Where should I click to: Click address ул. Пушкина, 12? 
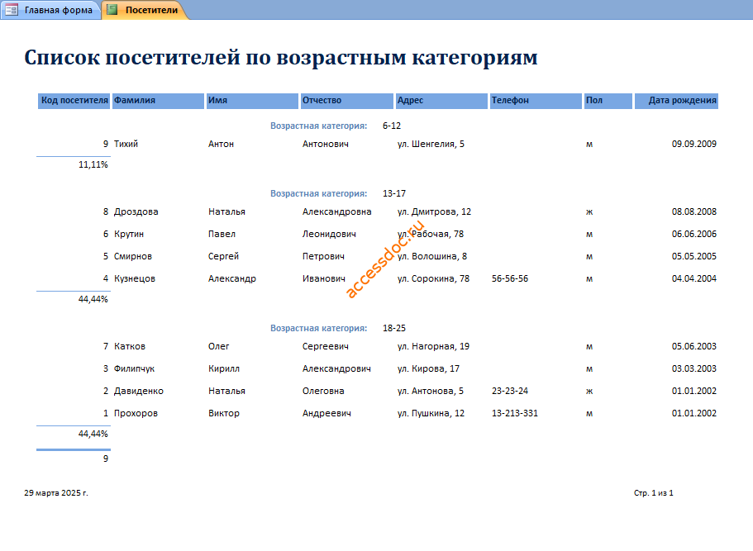431,413
